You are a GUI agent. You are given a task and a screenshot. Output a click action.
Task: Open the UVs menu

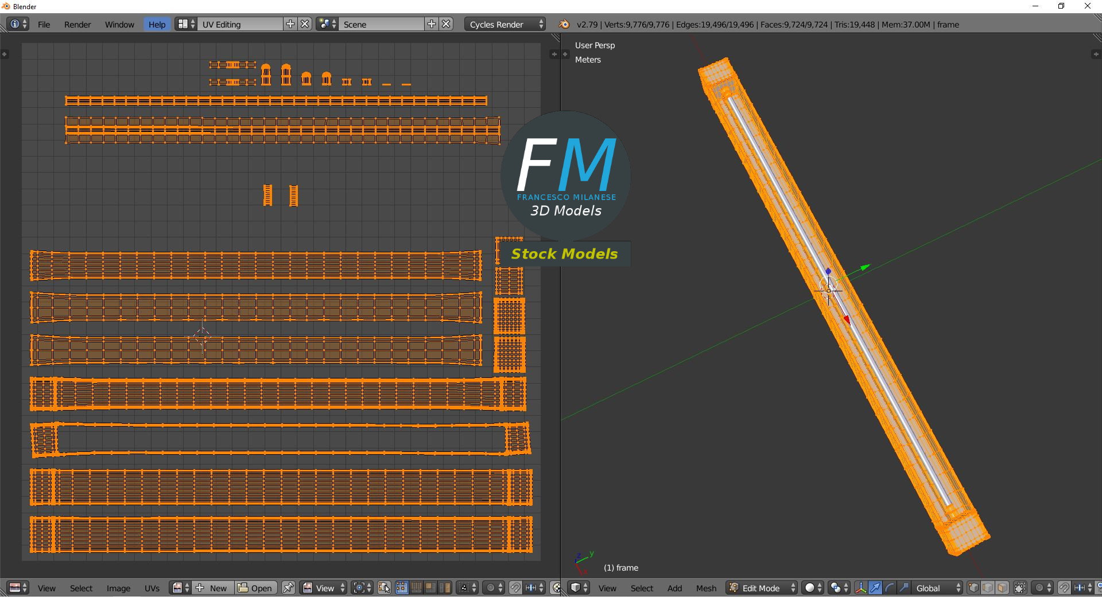click(x=152, y=588)
